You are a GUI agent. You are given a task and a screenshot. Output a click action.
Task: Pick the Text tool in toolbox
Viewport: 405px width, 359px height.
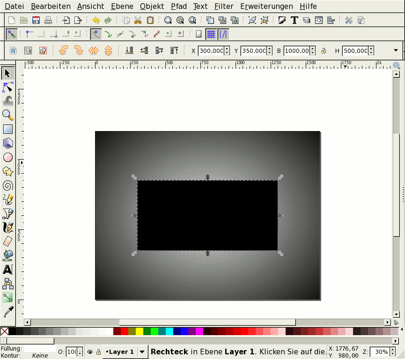point(8,270)
